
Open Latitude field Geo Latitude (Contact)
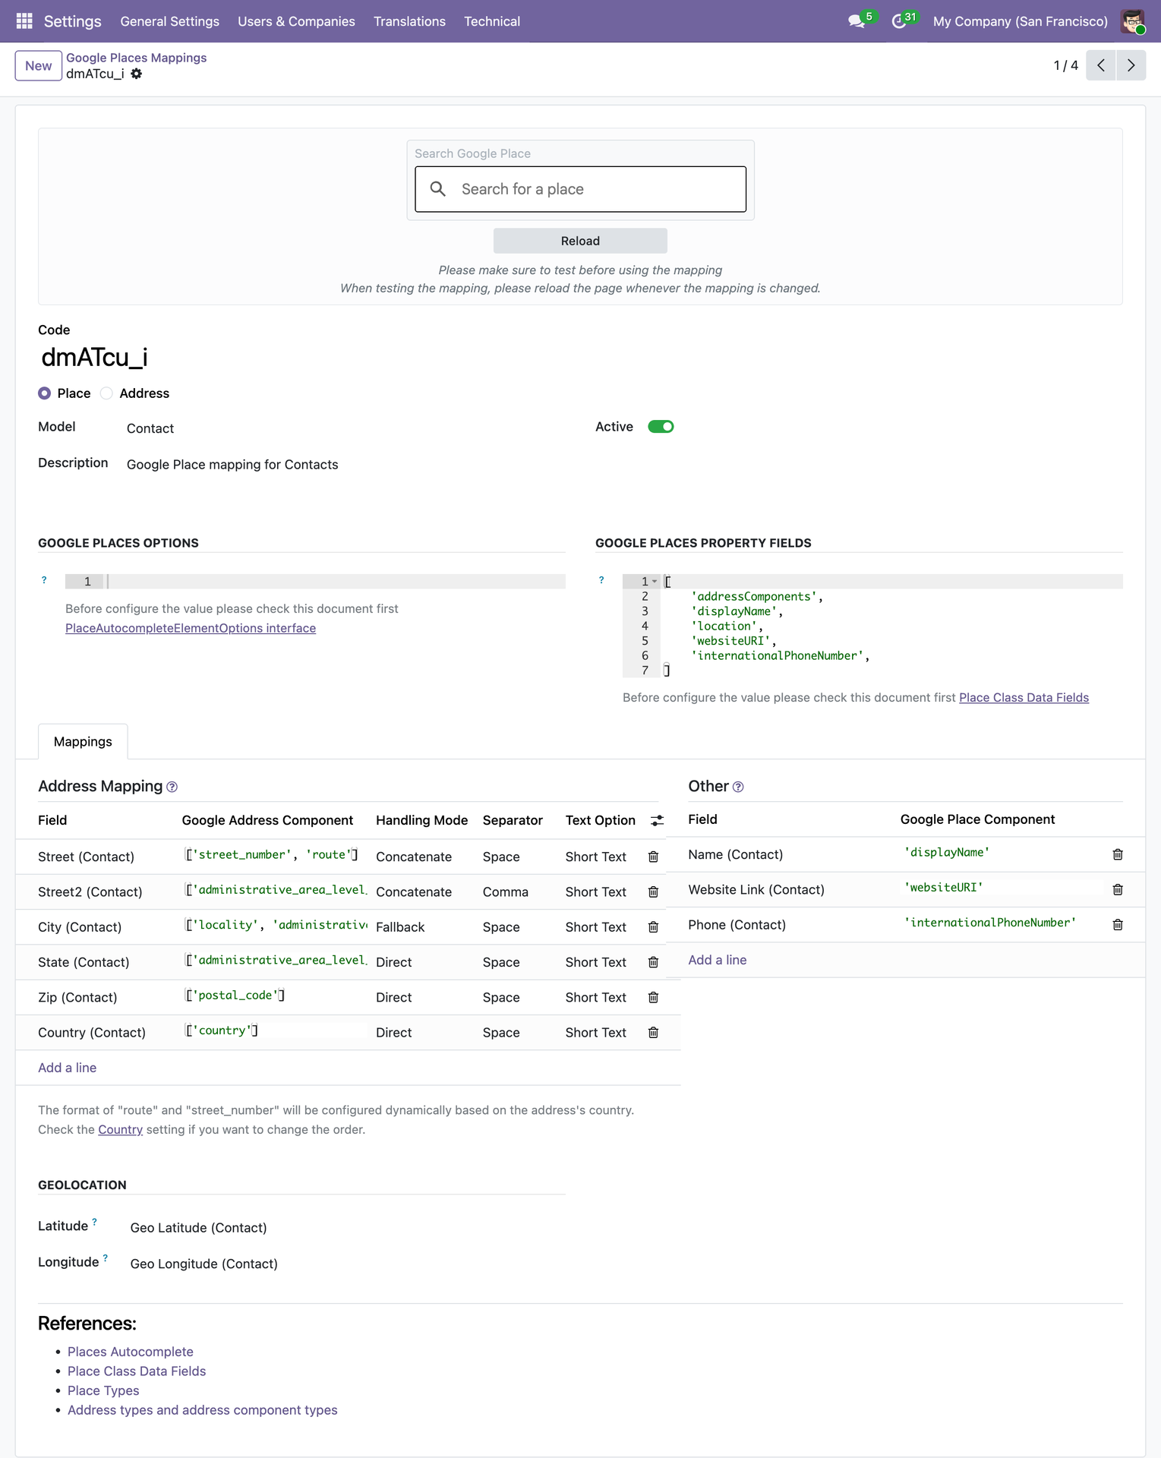(x=199, y=1228)
